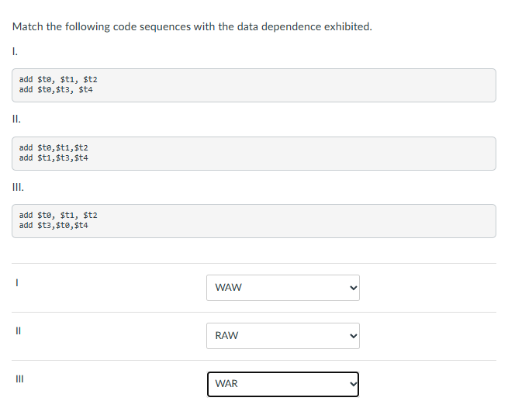508x415 pixels.
Task: Click the row label II beside the RAW dropdown
Action: pyautogui.click(x=16, y=331)
